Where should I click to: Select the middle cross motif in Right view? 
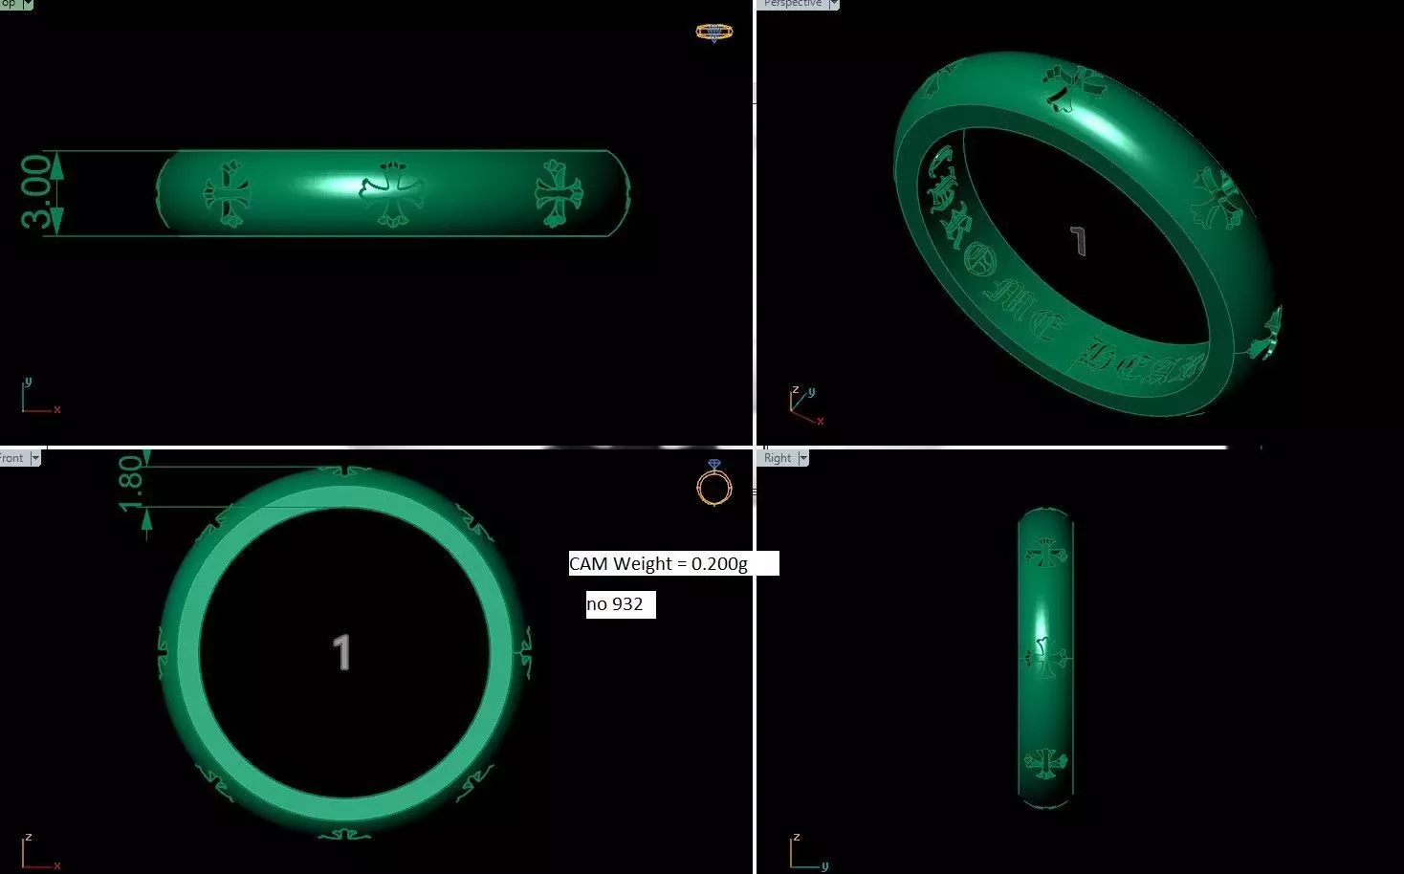tap(1046, 658)
